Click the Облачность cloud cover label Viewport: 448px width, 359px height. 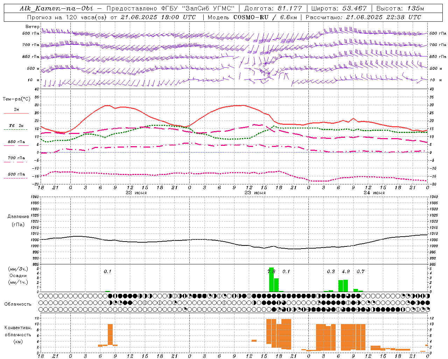[18, 304]
